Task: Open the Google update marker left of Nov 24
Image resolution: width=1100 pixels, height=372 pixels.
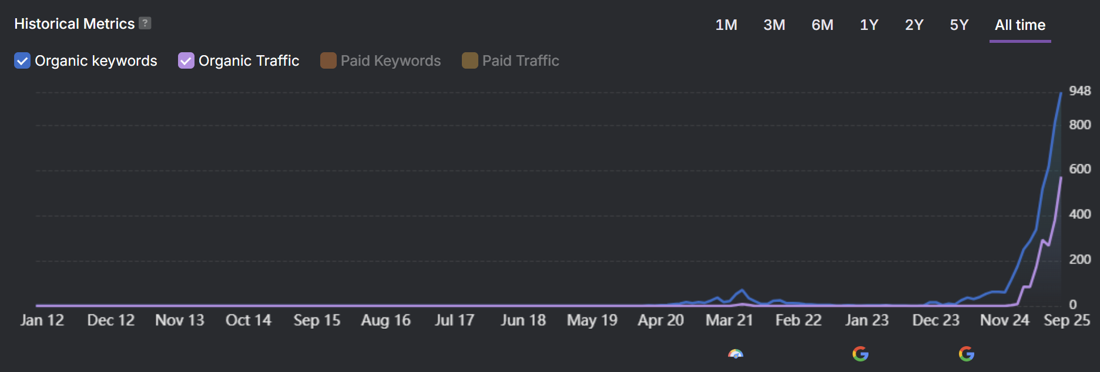Action: [967, 354]
